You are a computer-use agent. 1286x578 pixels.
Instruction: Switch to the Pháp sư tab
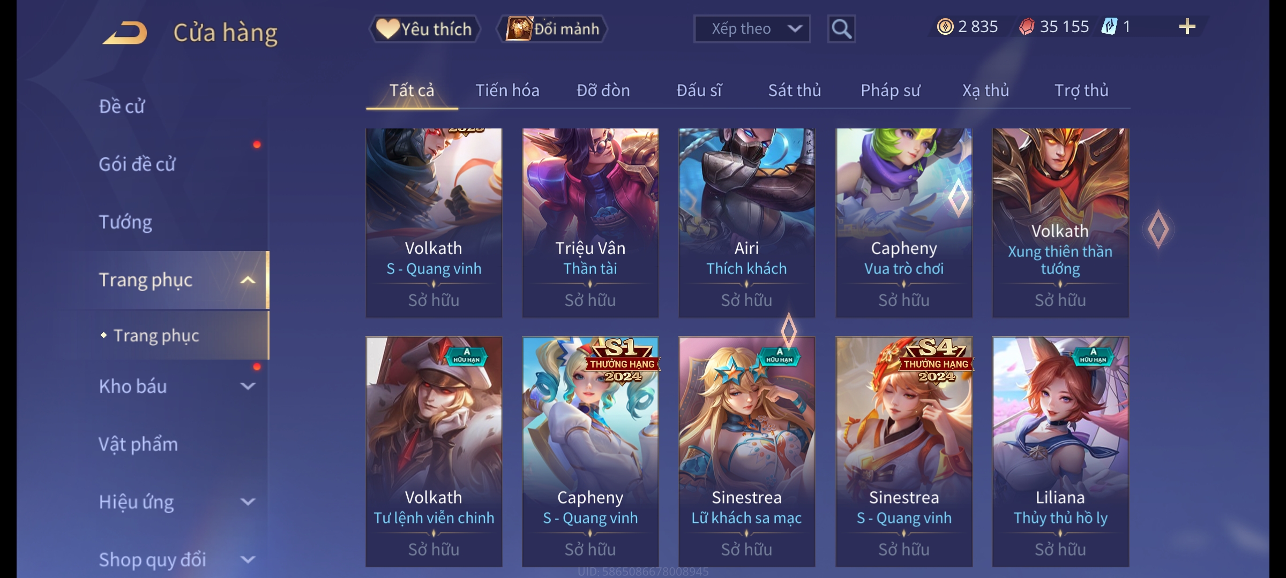click(x=890, y=90)
